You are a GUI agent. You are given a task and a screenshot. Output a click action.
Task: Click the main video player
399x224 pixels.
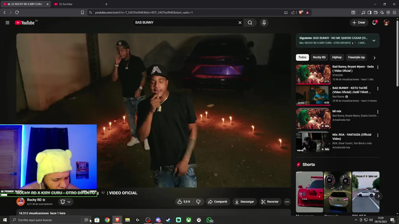click(x=154, y=110)
